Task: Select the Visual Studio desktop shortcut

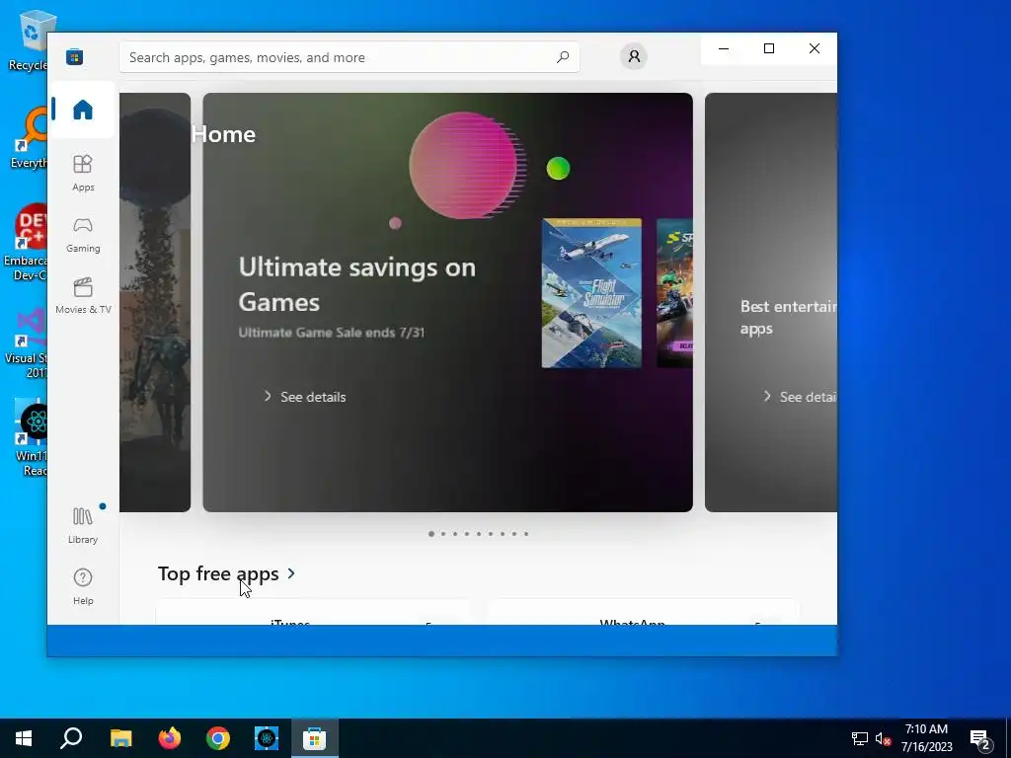Action: pos(27,342)
